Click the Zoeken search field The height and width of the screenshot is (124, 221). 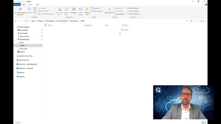(201, 21)
